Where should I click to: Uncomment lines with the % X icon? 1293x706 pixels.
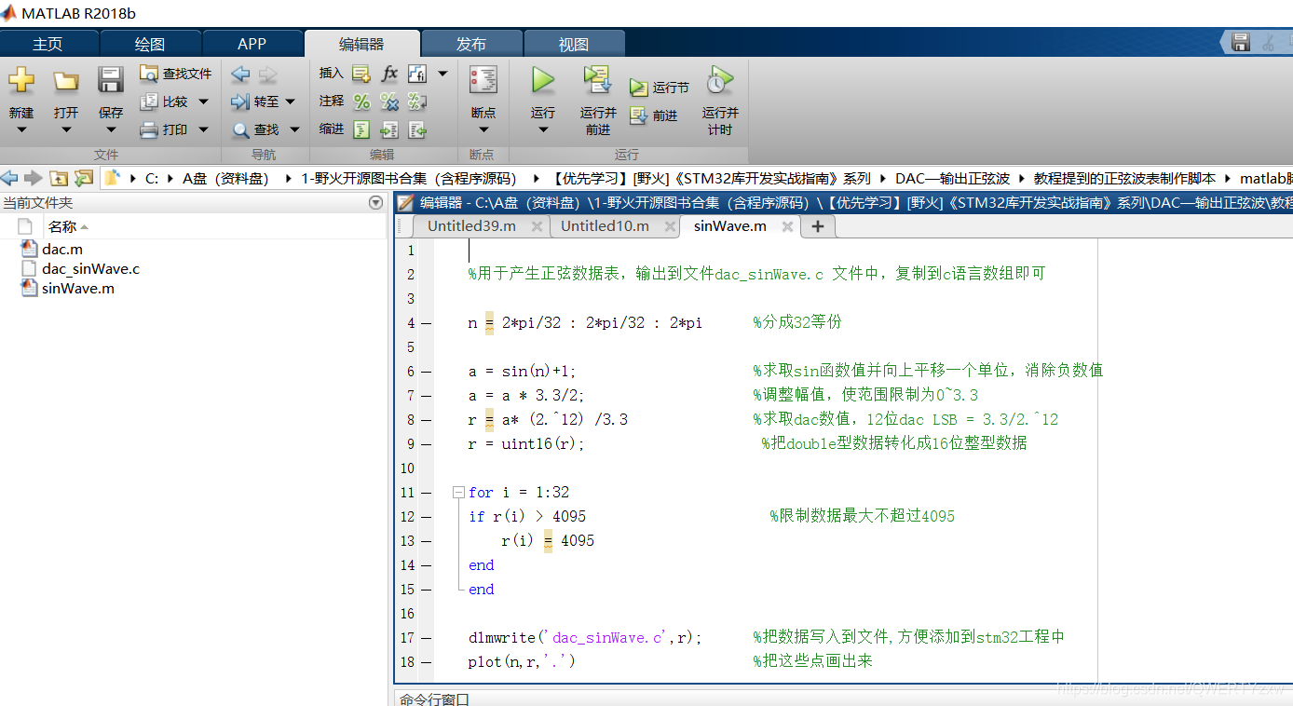tap(389, 102)
